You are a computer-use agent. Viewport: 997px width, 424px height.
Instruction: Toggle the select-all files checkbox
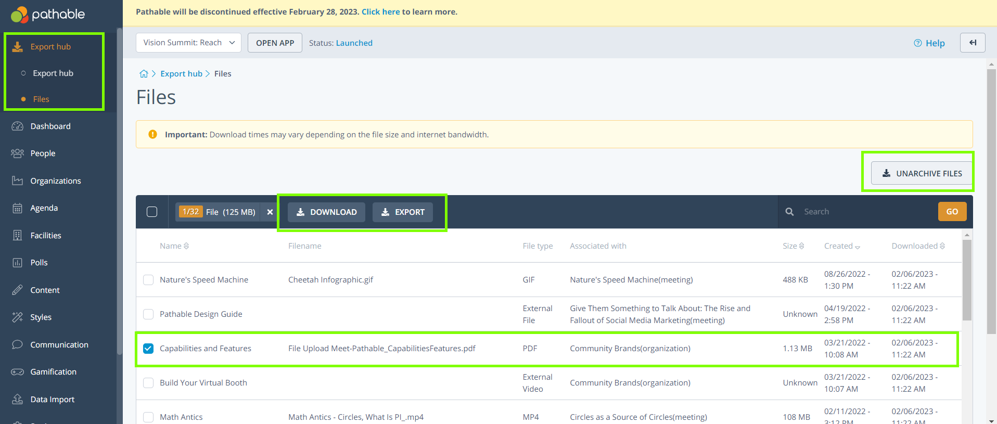pyautogui.click(x=152, y=212)
